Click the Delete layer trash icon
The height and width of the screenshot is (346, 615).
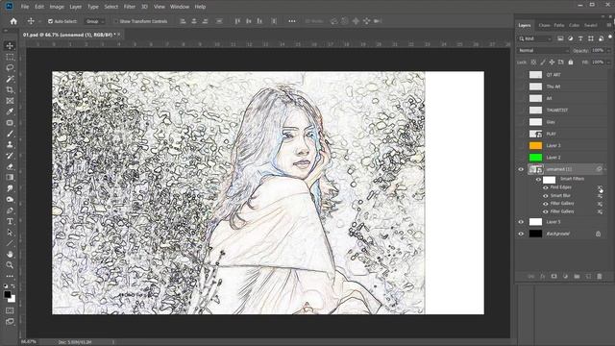pyautogui.click(x=600, y=277)
